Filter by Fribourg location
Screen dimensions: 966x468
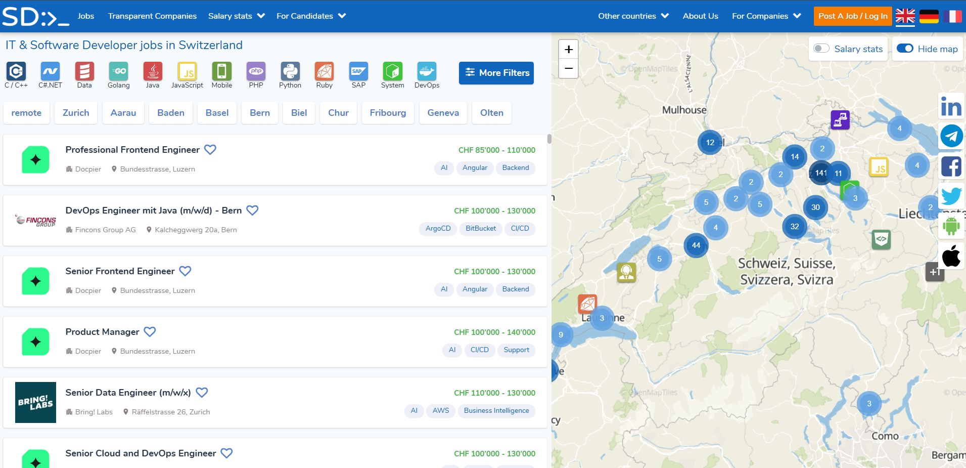pos(388,113)
